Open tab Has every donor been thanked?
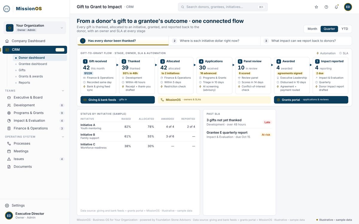This screenshot has height=224, width=359. tap(123, 41)
